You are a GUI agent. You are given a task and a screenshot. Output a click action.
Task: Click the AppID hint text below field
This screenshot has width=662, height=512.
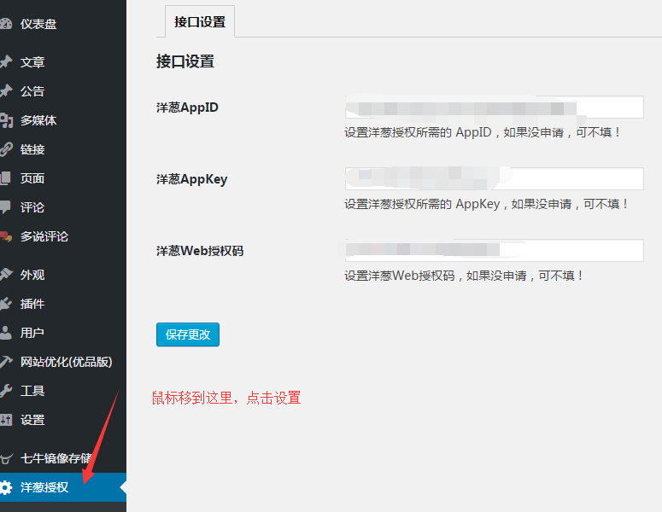tap(482, 132)
